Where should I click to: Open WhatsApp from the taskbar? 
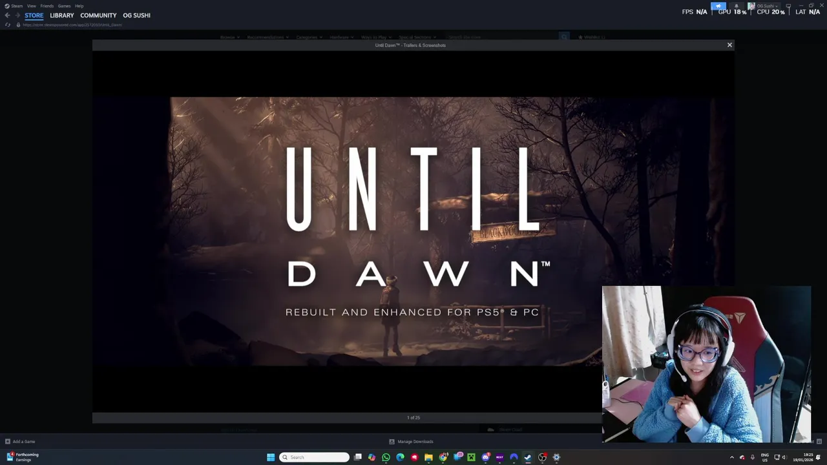(x=386, y=457)
